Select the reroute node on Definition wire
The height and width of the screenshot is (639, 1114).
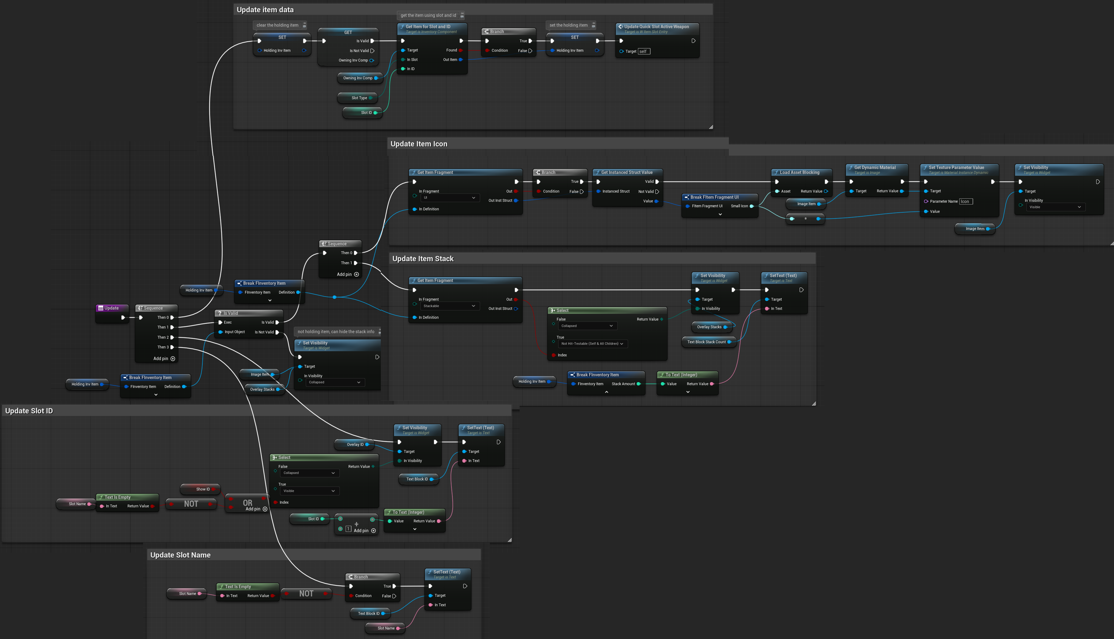coord(335,297)
